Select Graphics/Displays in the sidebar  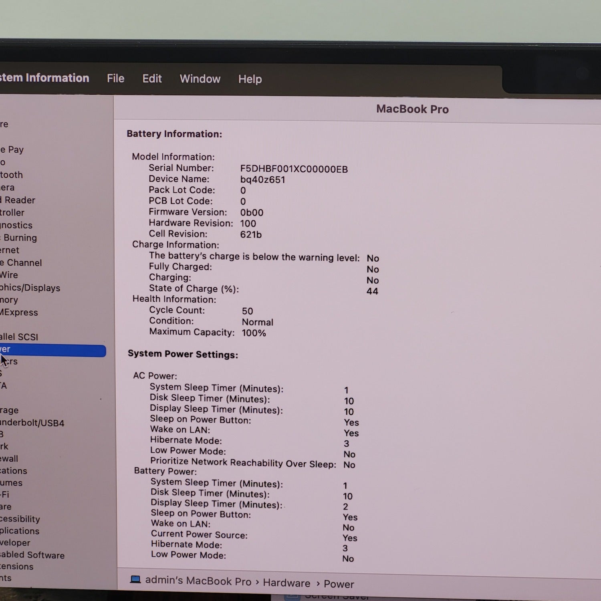tap(30, 288)
